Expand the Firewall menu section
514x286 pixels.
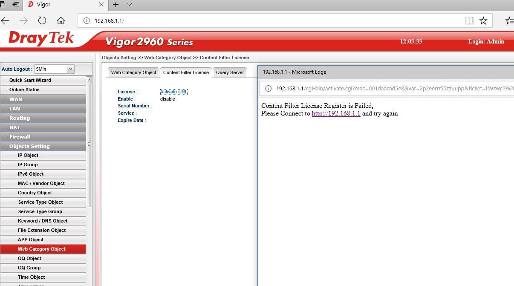point(43,137)
